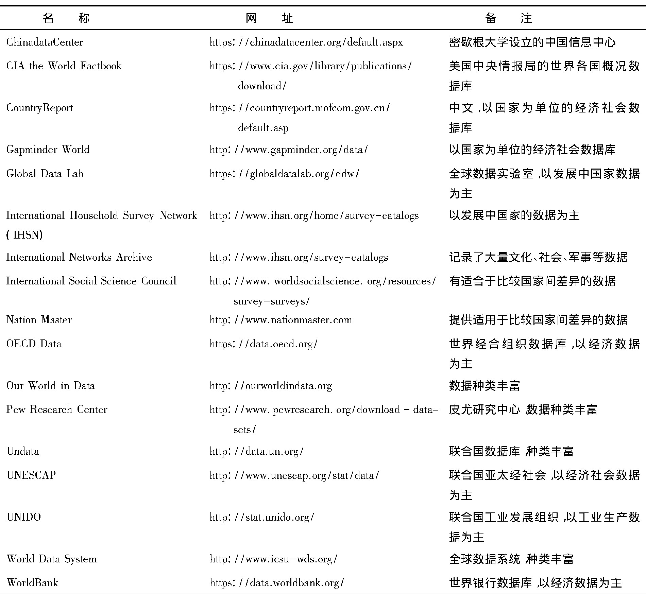Screen dimensions: 646x594
Task: Open the www.cia.gov library publications URL
Action: click(310, 76)
